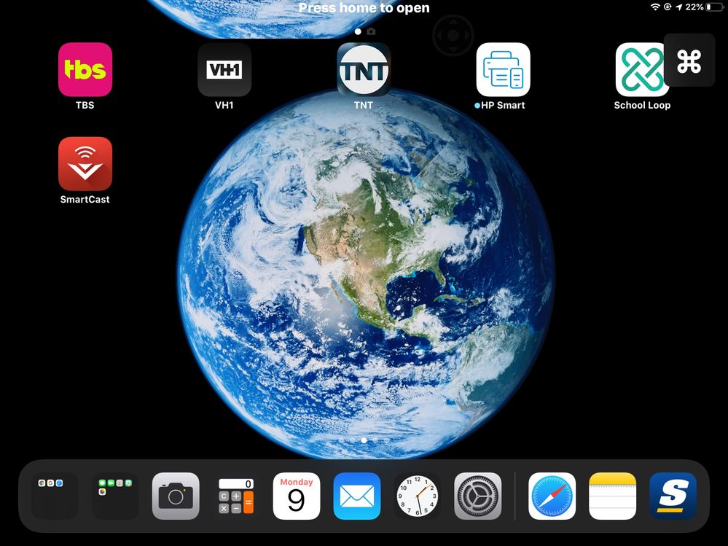Open the TNT app icon
This screenshot has width=728, height=546.
tap(364, 69)
